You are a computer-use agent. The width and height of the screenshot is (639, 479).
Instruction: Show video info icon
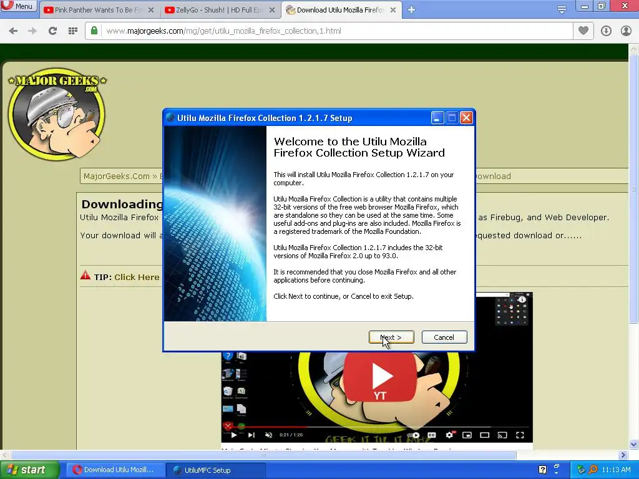click(x=522, y=299)
